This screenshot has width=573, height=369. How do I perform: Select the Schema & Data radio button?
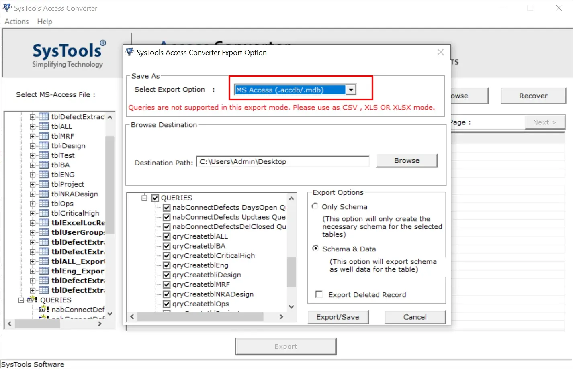315,248
